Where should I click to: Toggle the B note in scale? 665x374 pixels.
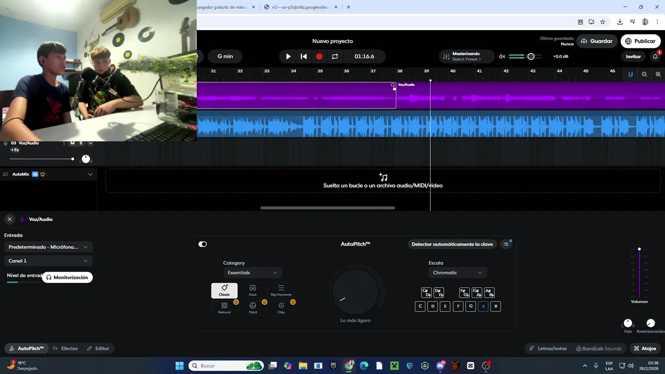pyautogui.click(x=496, y=306)
